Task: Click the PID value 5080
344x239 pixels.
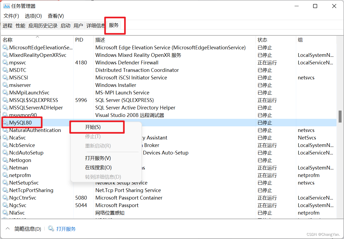Action: 81,198
